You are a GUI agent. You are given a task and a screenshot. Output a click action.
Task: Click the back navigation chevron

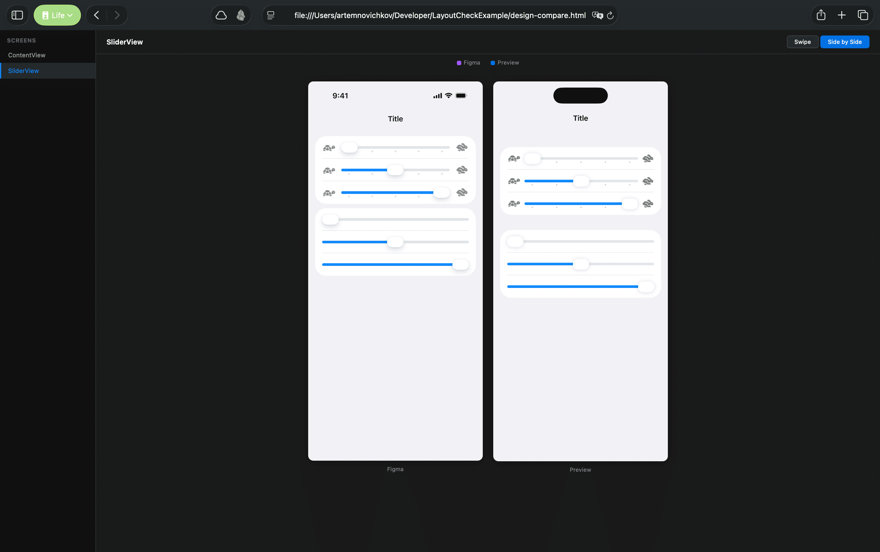[96, 15]
